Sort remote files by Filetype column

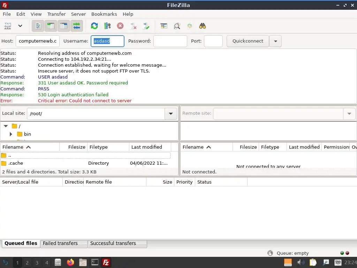[273, 147]
